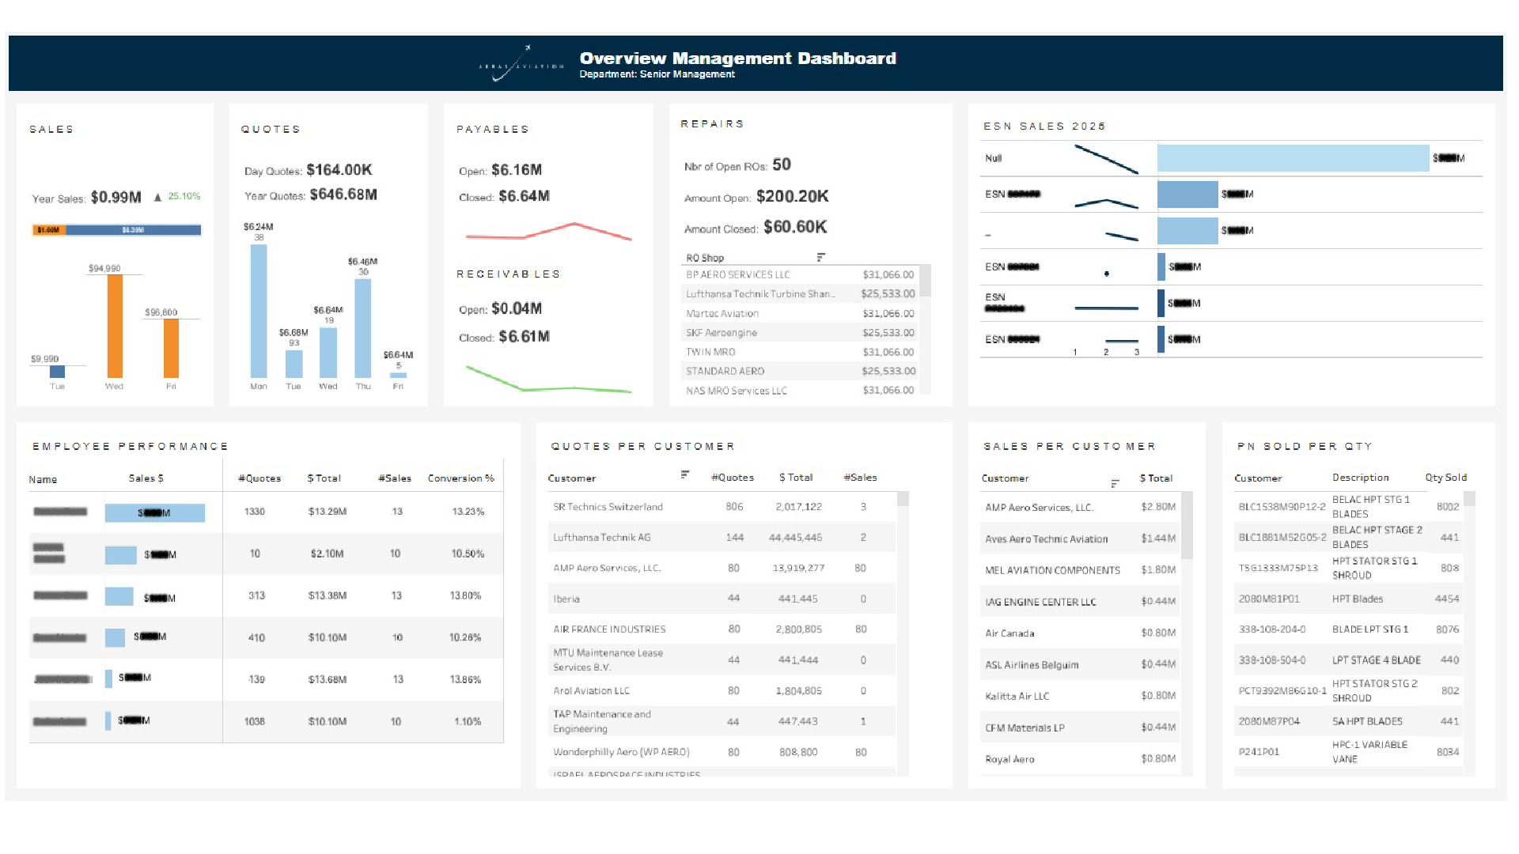Screen dimensions: 1519x854
Task: Click the Conversion % column header
Action: [x=461, y=478]
